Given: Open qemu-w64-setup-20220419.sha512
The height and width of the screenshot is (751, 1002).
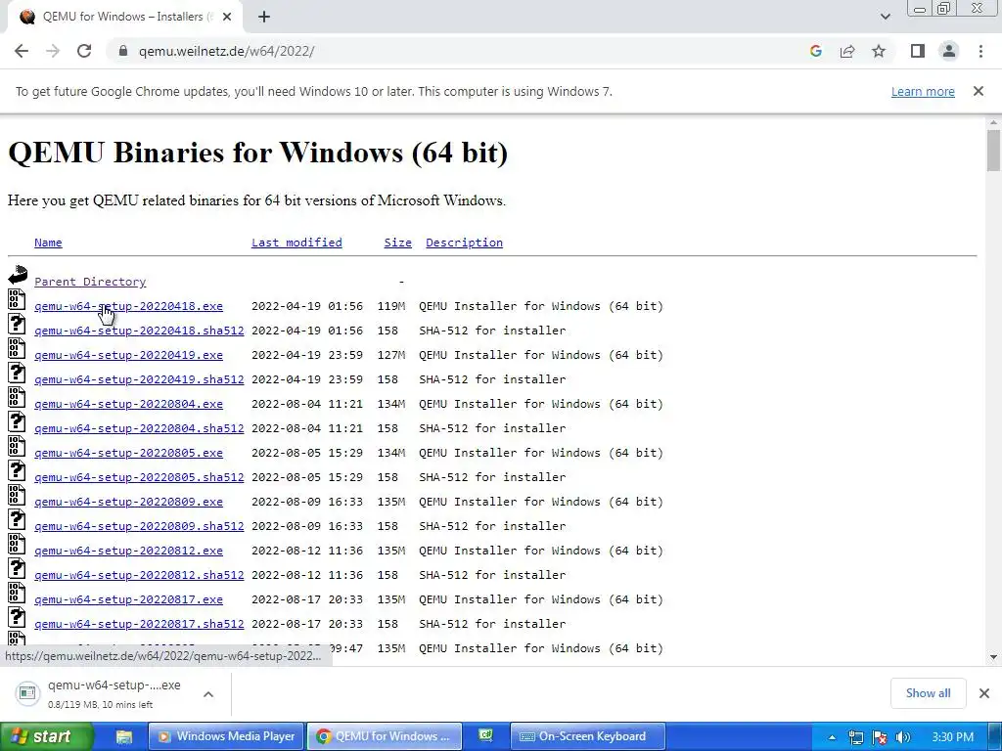Looking at the screenshot, I should pyautogui.click(x=139, y=379).
